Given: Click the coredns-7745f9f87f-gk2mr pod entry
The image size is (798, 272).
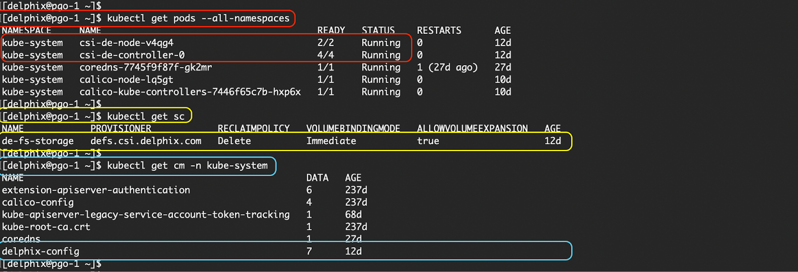Looking at the screenshot, I should point(146,67).
